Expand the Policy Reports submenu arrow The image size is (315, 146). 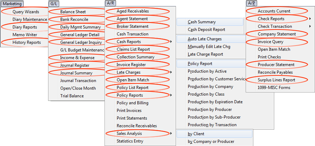click(171, 95)
